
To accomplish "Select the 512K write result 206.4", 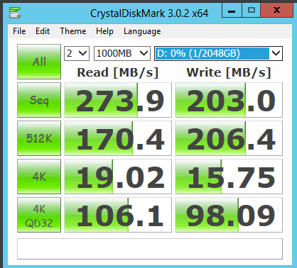I will pyautogui.click(x=229, y=138).
